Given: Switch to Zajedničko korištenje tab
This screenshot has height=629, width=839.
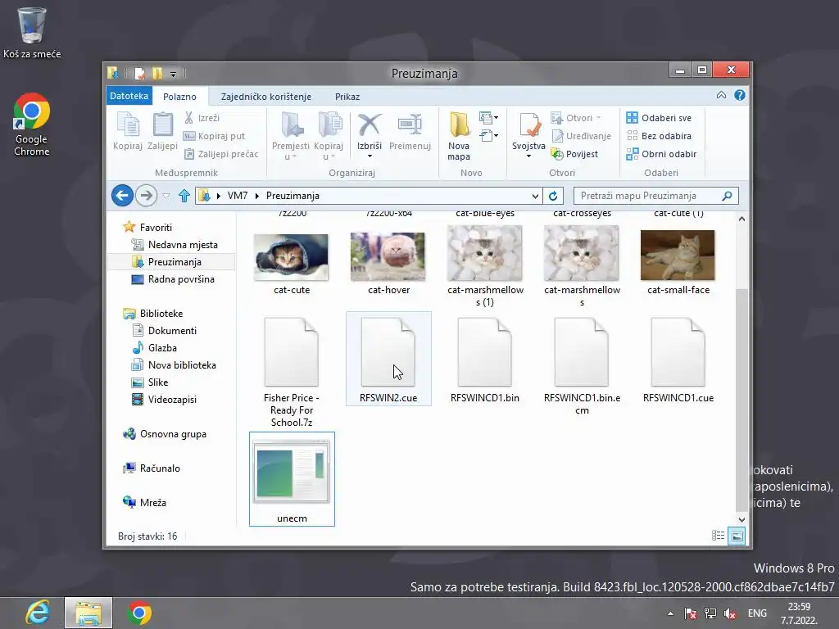Looking at the screenshot, I should (x=266, y=97).
